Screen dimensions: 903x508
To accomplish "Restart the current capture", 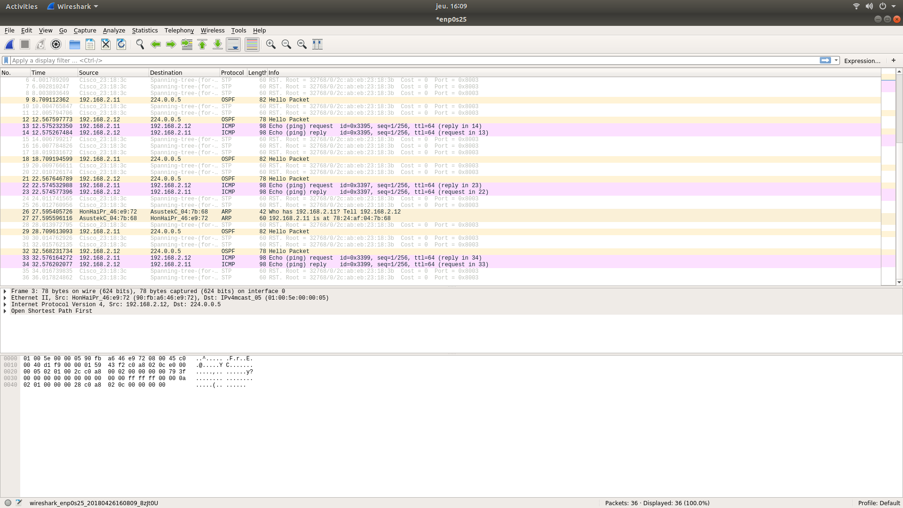I will pyautogui.click(x=40, y=44).
